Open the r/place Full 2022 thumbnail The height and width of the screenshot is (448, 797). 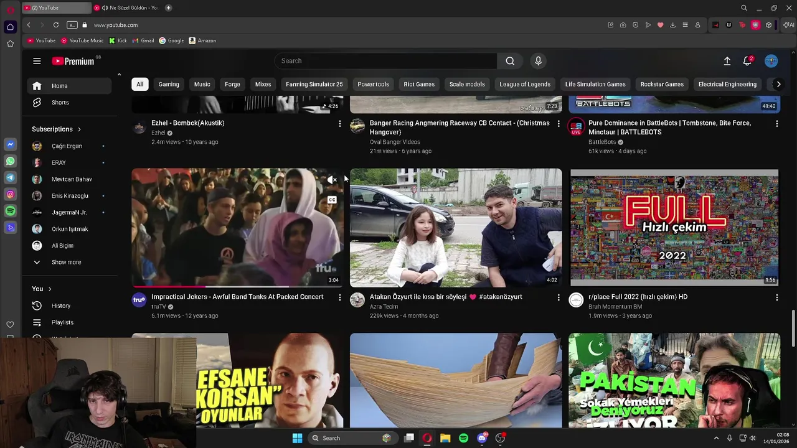pos(674,228)
